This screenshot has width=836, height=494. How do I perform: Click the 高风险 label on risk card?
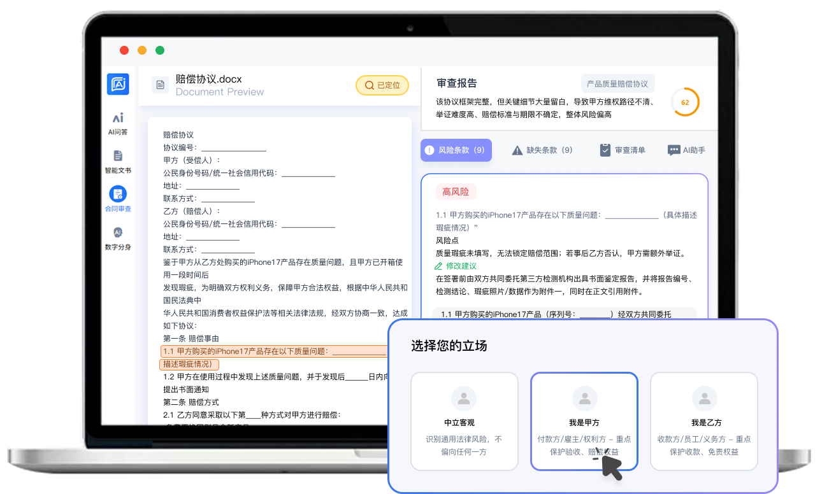click(456, 192)
